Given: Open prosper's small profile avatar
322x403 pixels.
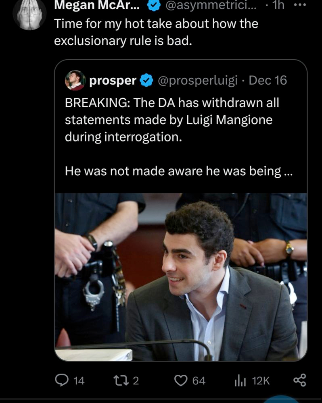Looking at the screenshot, I should 75,80.
